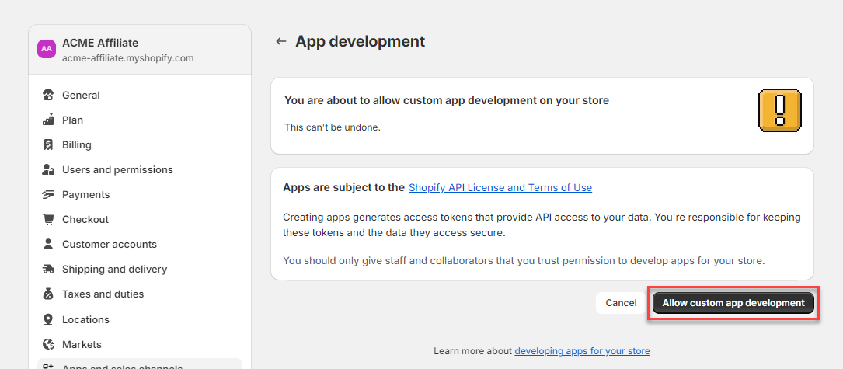Click the allow custom app development warning heading
Viewport: 843px width, 369px height.
pyautogui.click(x=447, y=100)
